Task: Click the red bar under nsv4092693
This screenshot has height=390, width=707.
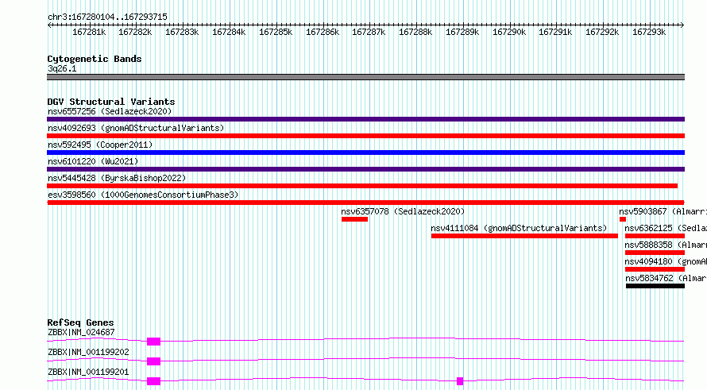Action: point(365,136)
